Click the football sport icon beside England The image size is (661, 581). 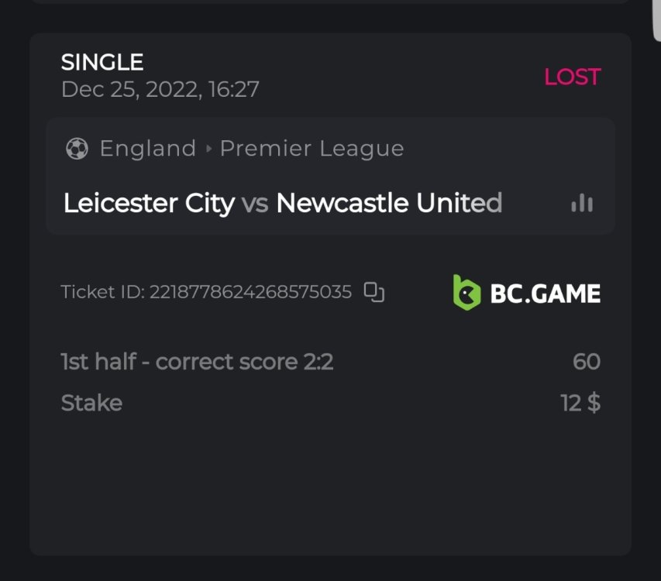point(78,148)
